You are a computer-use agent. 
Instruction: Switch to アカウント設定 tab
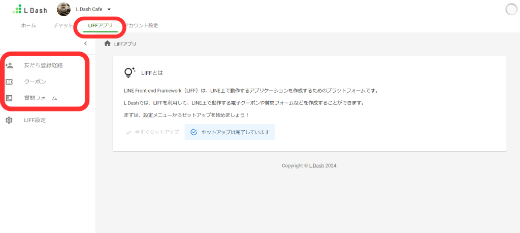coord(142,25)
